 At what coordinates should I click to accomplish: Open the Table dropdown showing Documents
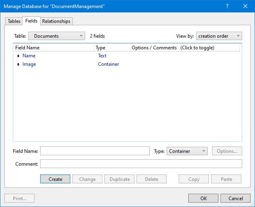(57, 36)
